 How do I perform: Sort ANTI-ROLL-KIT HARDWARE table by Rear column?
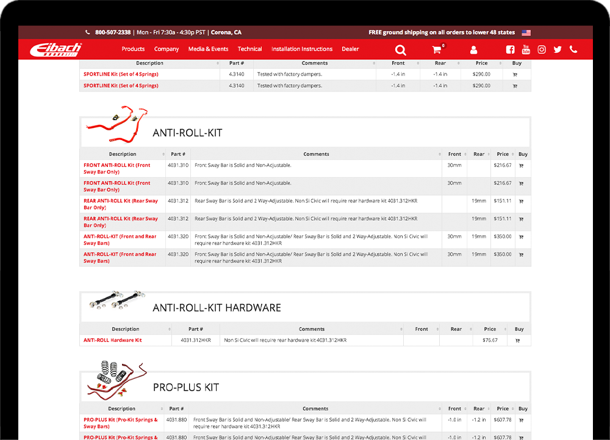456,329
